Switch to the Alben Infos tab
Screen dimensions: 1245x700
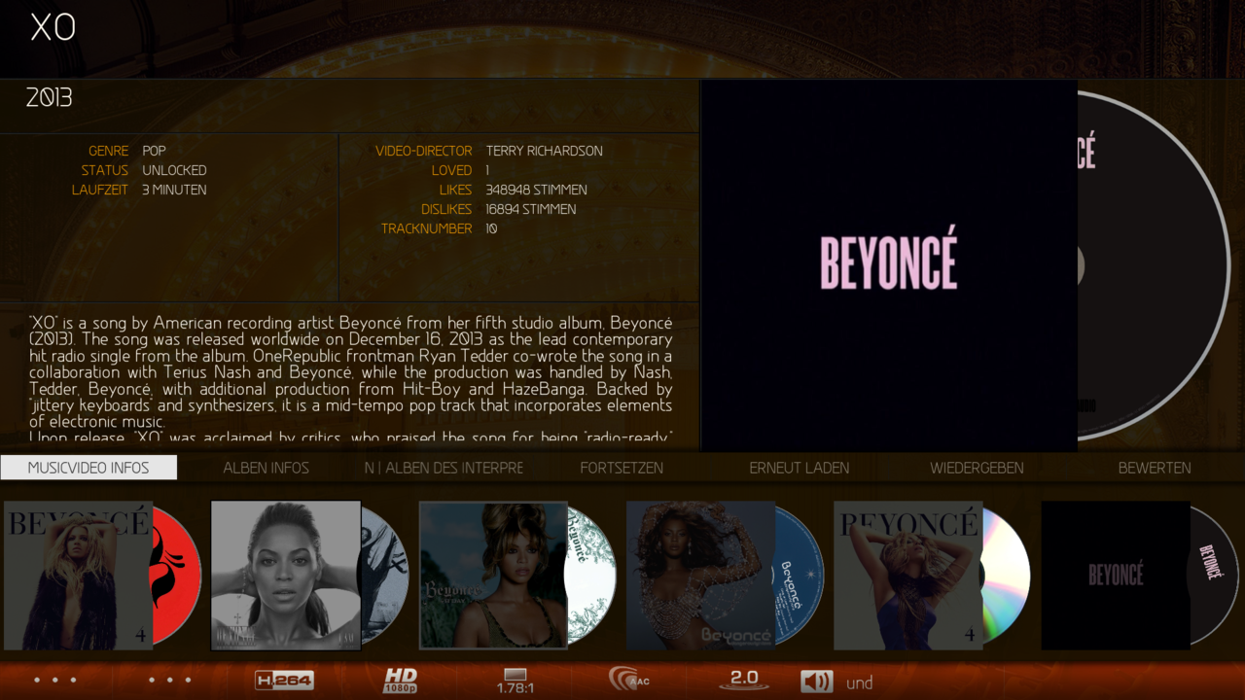point(266,468)
